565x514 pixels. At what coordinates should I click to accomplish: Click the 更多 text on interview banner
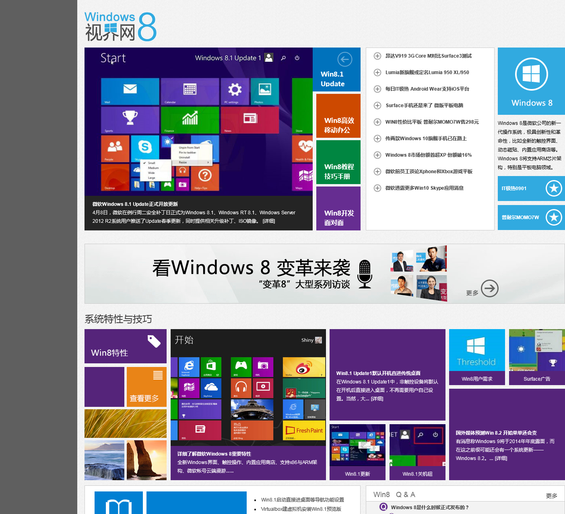(x=472, y=293)
